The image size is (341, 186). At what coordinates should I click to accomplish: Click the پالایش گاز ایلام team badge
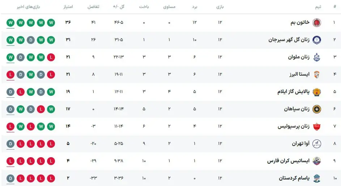(316, 92)
